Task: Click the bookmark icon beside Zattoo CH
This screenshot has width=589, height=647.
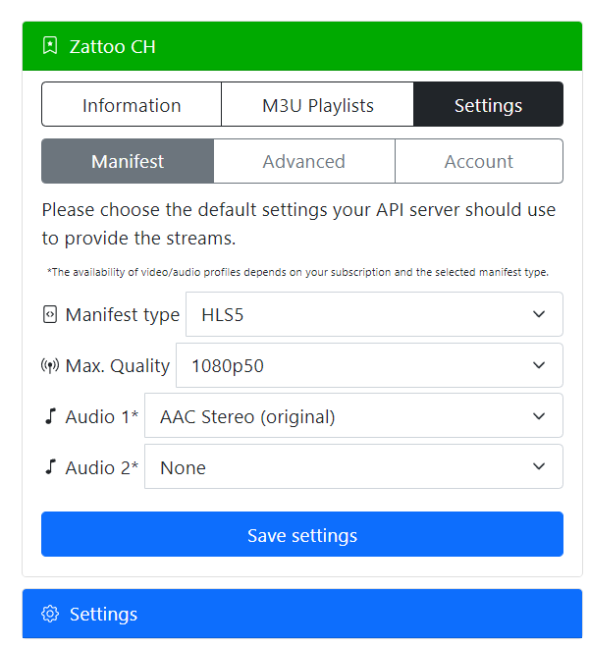Action: (50, 45)
